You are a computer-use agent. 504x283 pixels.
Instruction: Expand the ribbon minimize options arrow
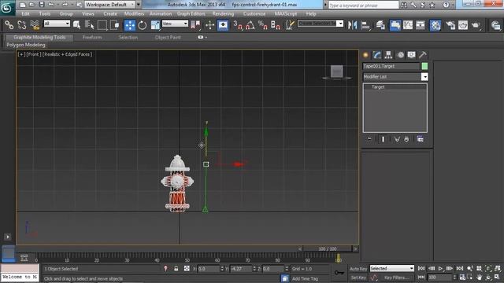[x=206, y=37]
